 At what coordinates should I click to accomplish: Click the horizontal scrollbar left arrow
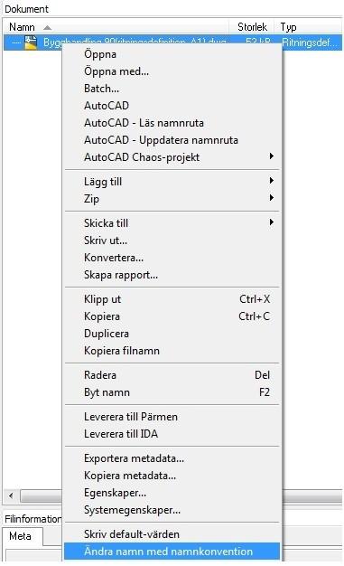click(11, 495)
